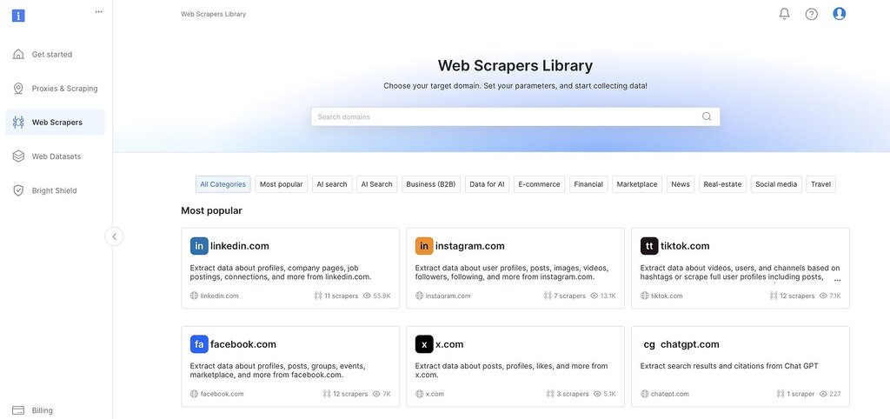The image size is (890, 419).
Task: Click the '12 scrapers' text on facebook card
Action: click(x=350, y=394)
